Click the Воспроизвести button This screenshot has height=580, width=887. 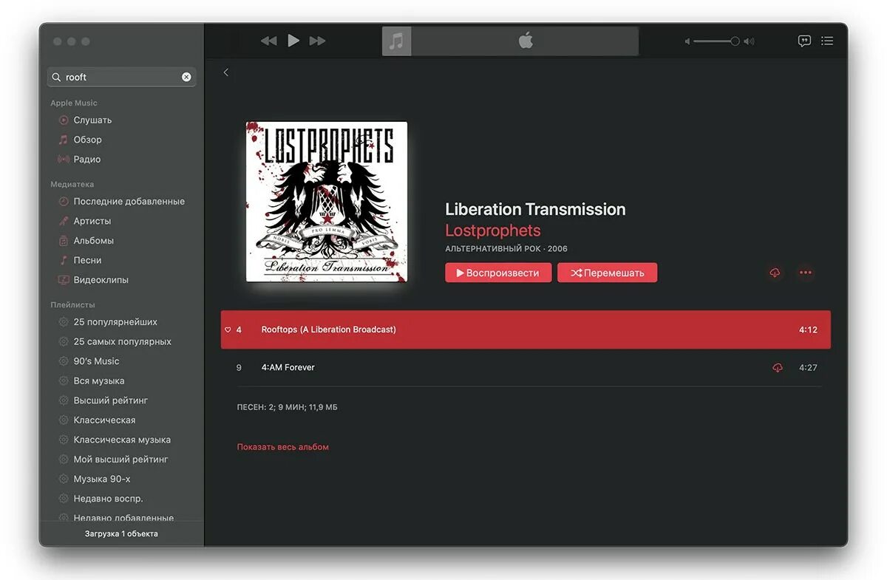click(x=498, y=273)
